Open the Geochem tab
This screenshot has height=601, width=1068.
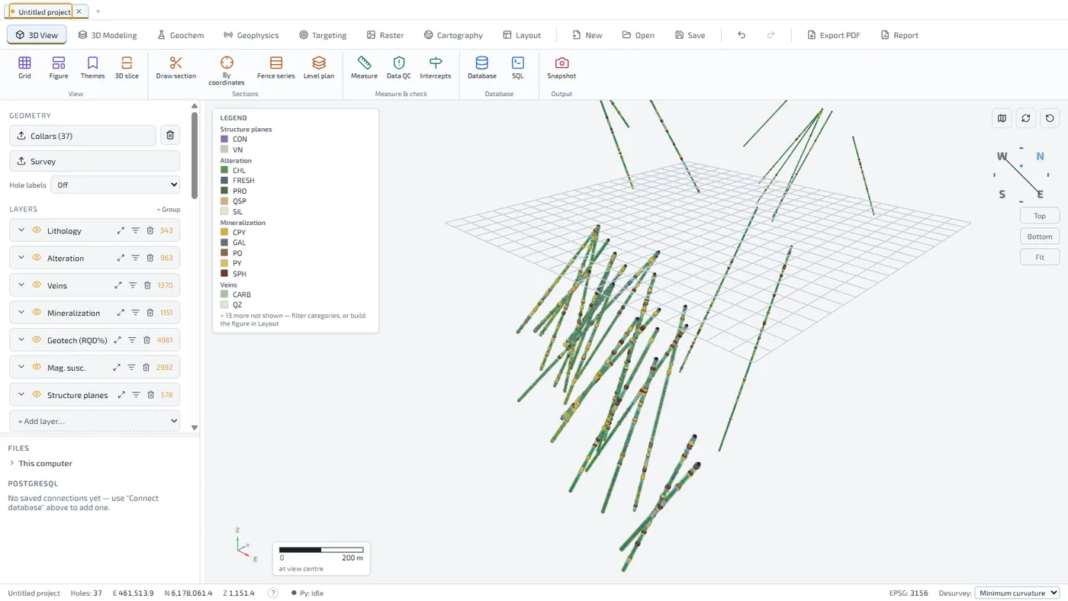click(180, 35)
